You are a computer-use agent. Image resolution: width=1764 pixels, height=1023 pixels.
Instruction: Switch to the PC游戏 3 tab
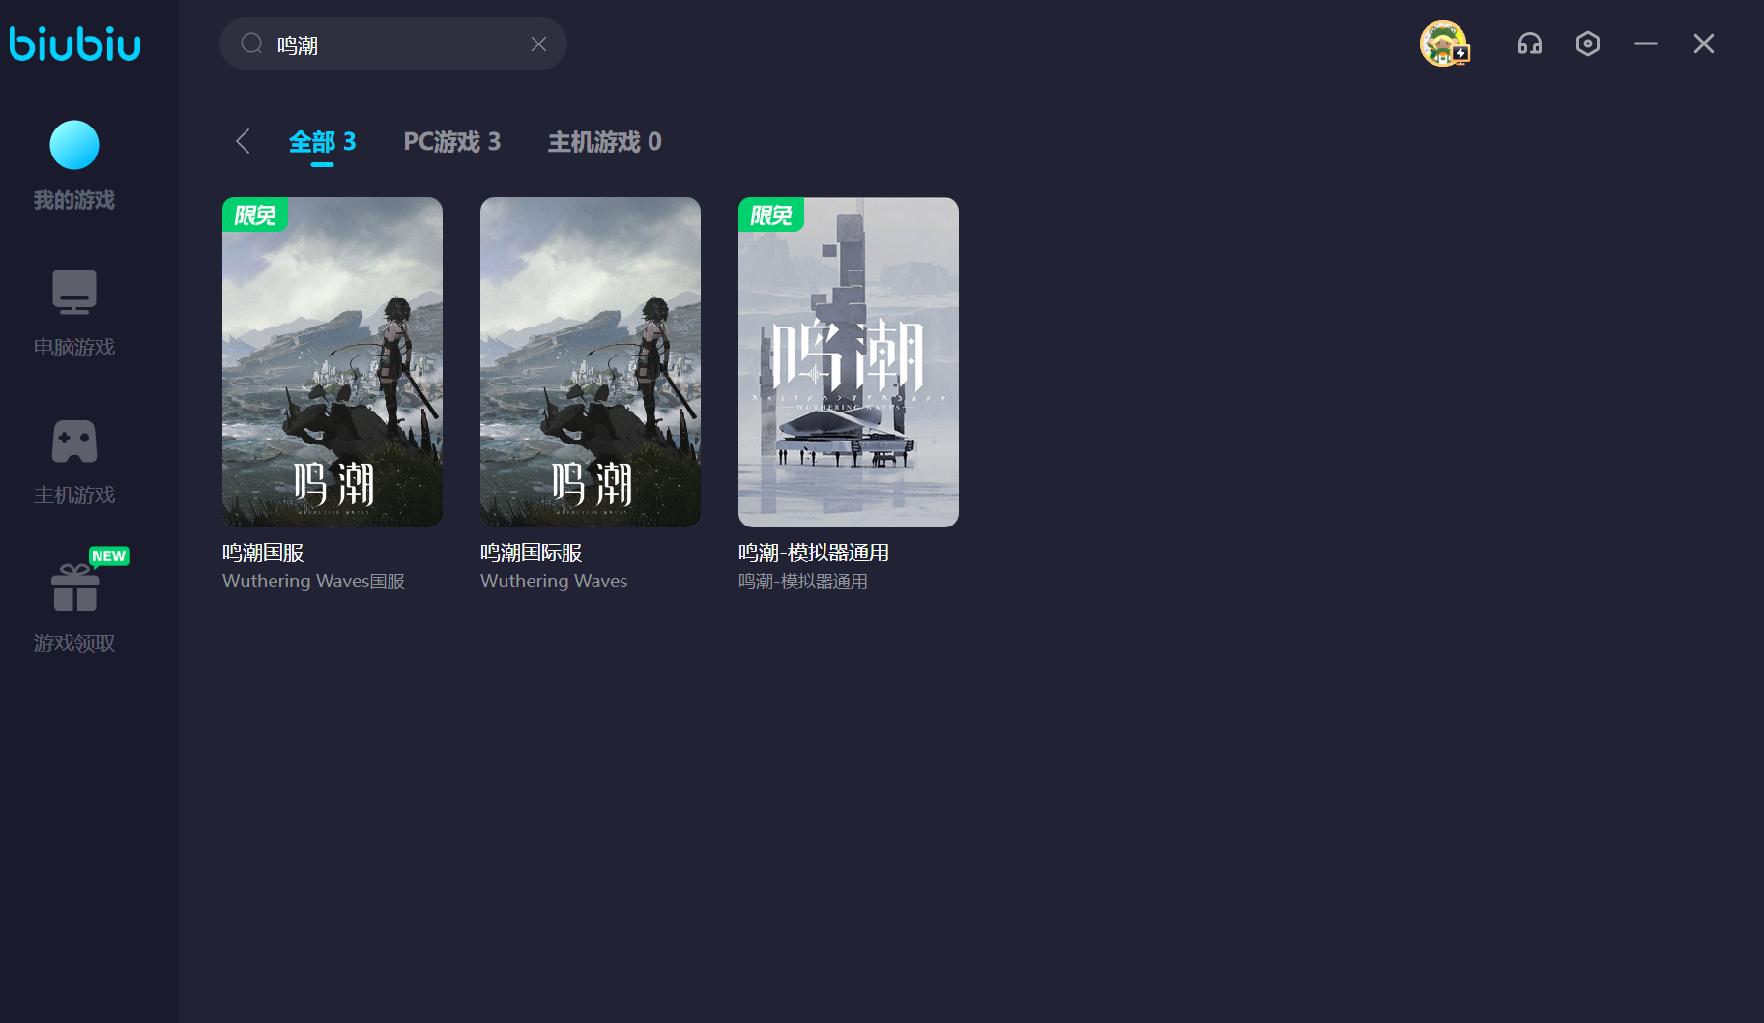pos(451,142)
